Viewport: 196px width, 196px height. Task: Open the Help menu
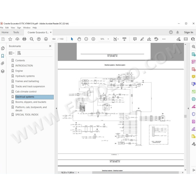[x=35, y=28]
